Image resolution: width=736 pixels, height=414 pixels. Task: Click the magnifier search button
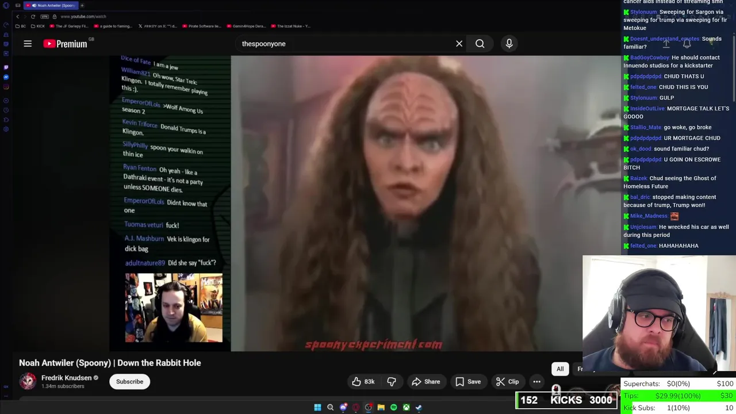(x=480, y=44)
